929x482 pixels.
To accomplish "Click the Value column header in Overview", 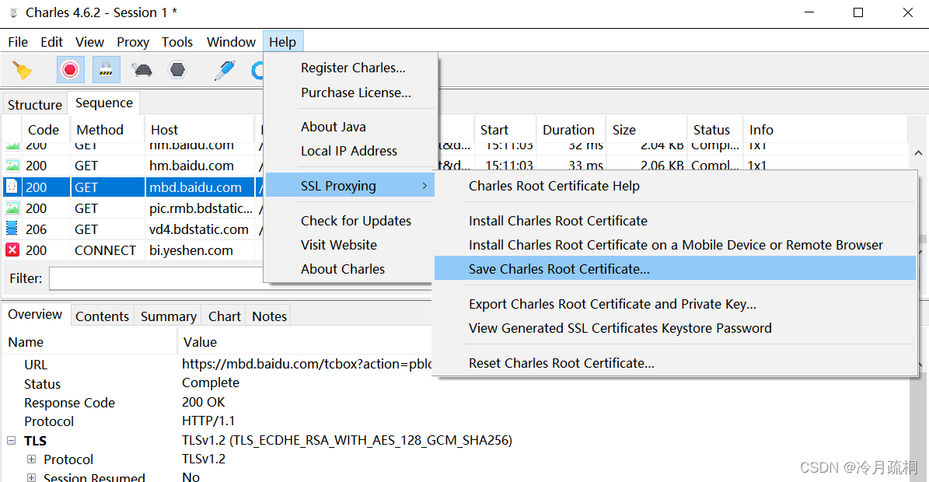I will pos(200,342).
